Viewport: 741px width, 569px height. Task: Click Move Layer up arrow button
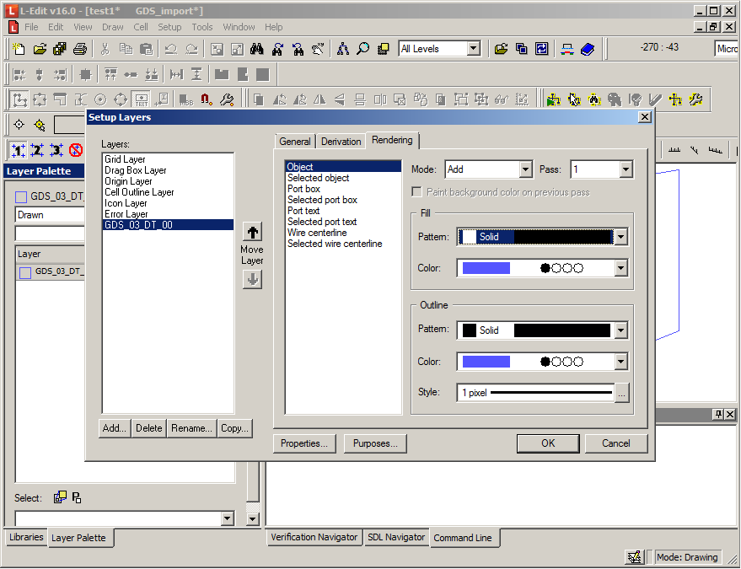[x=252, y=232]
